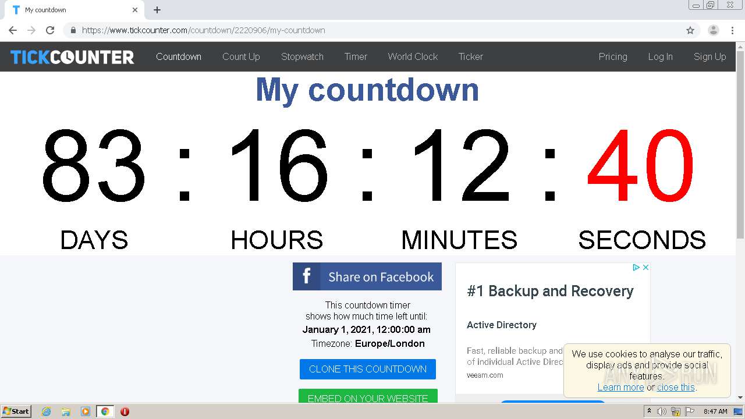Click the show desktop button in tray
The image size is (745, 419).
pos(739,411)
